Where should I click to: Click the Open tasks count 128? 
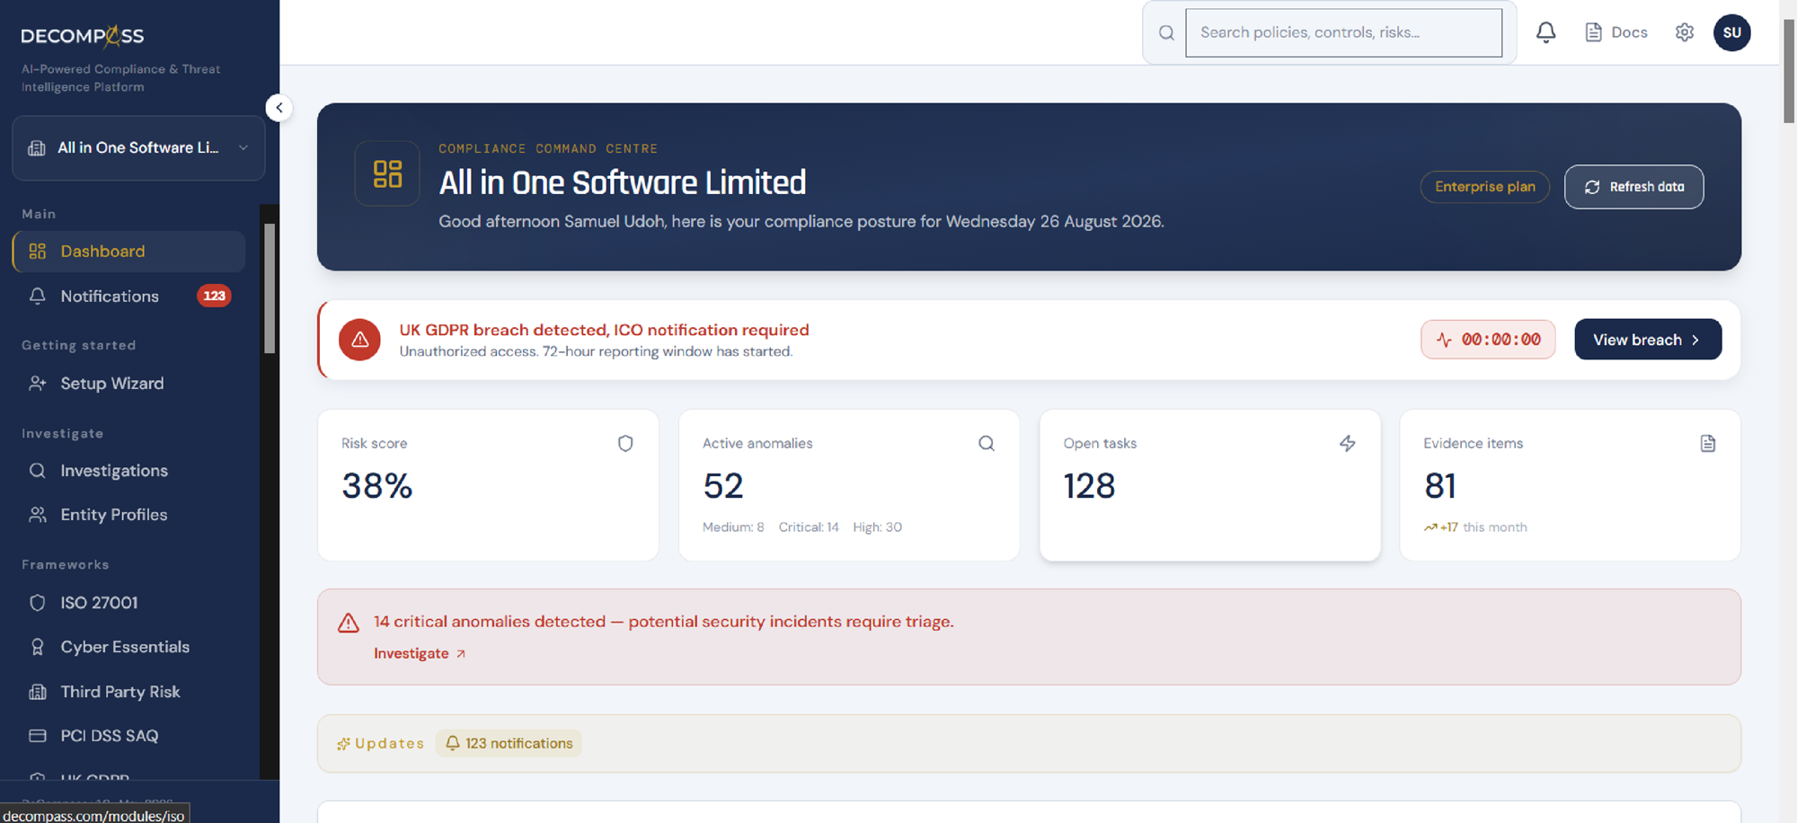pos(1089,486)
